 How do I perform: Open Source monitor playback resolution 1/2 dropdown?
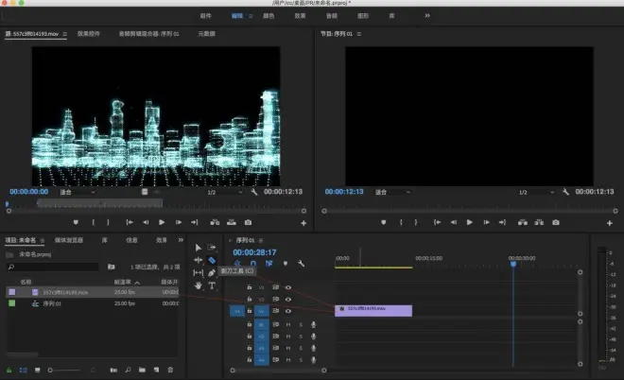pyautogui.click(x=225, y=192)
